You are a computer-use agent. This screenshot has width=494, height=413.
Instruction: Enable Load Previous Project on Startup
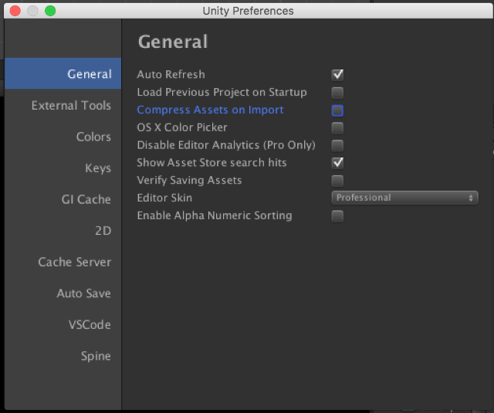click(337, 93)
